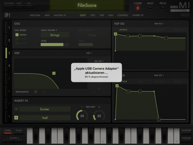This screenshot has width=193, height=145.
Task: Toggle insert effect 2 on button
Action: point(16,118)
